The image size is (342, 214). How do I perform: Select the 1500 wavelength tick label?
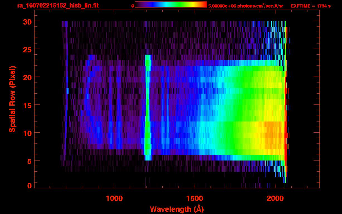tap(194, 198)
